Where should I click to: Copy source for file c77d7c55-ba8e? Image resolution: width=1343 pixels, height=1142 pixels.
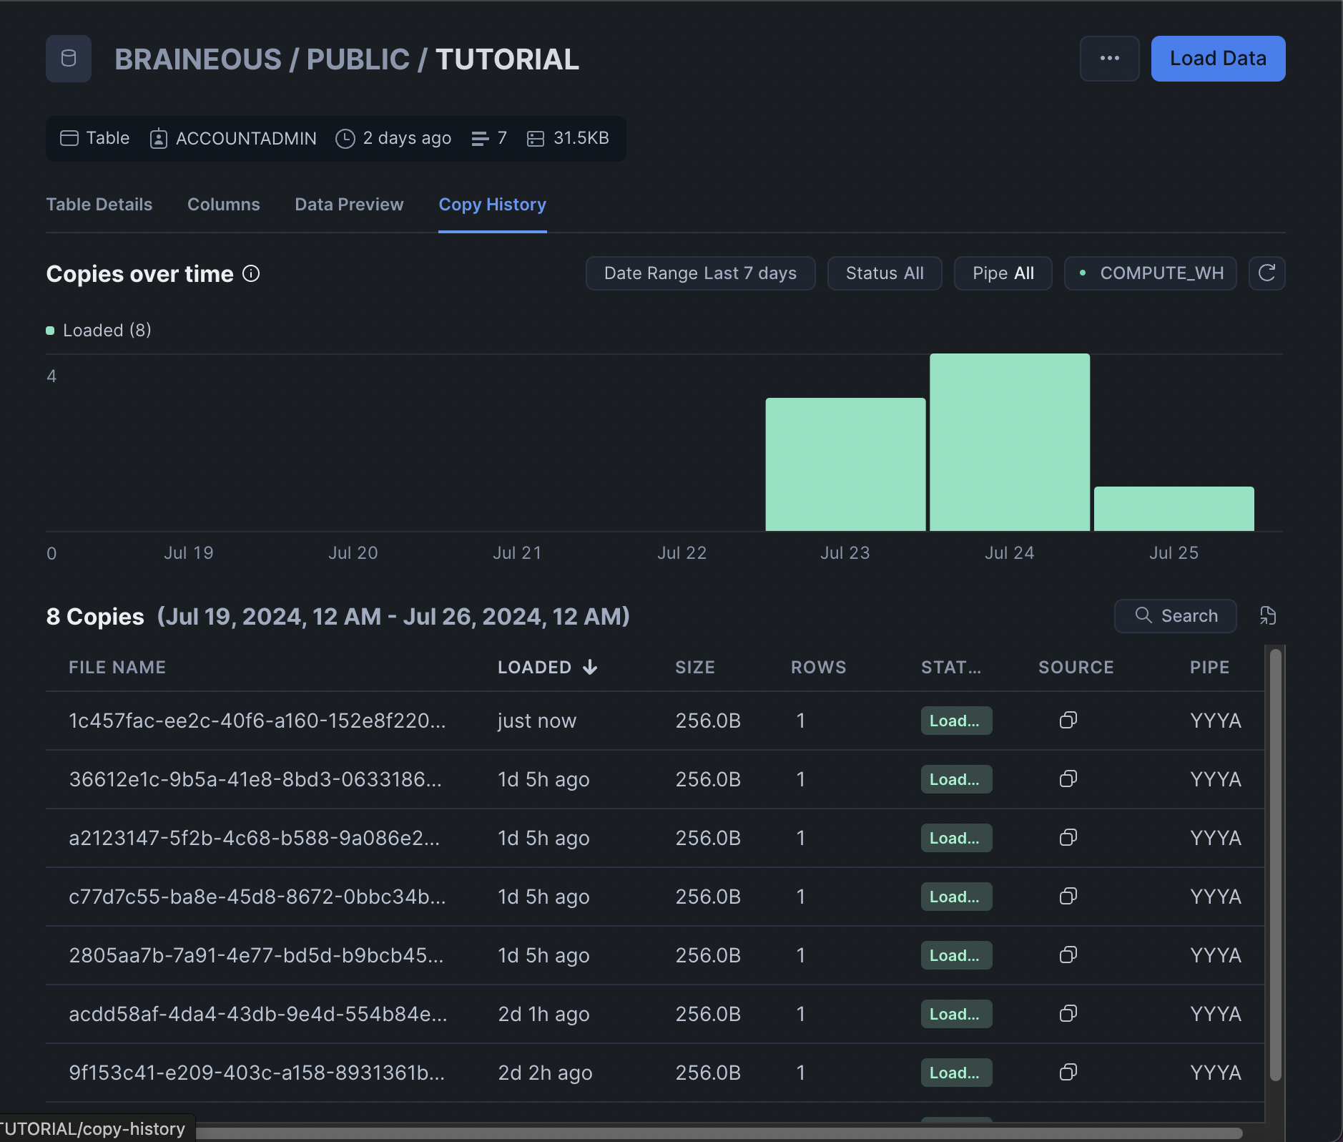pos(1068,897)
